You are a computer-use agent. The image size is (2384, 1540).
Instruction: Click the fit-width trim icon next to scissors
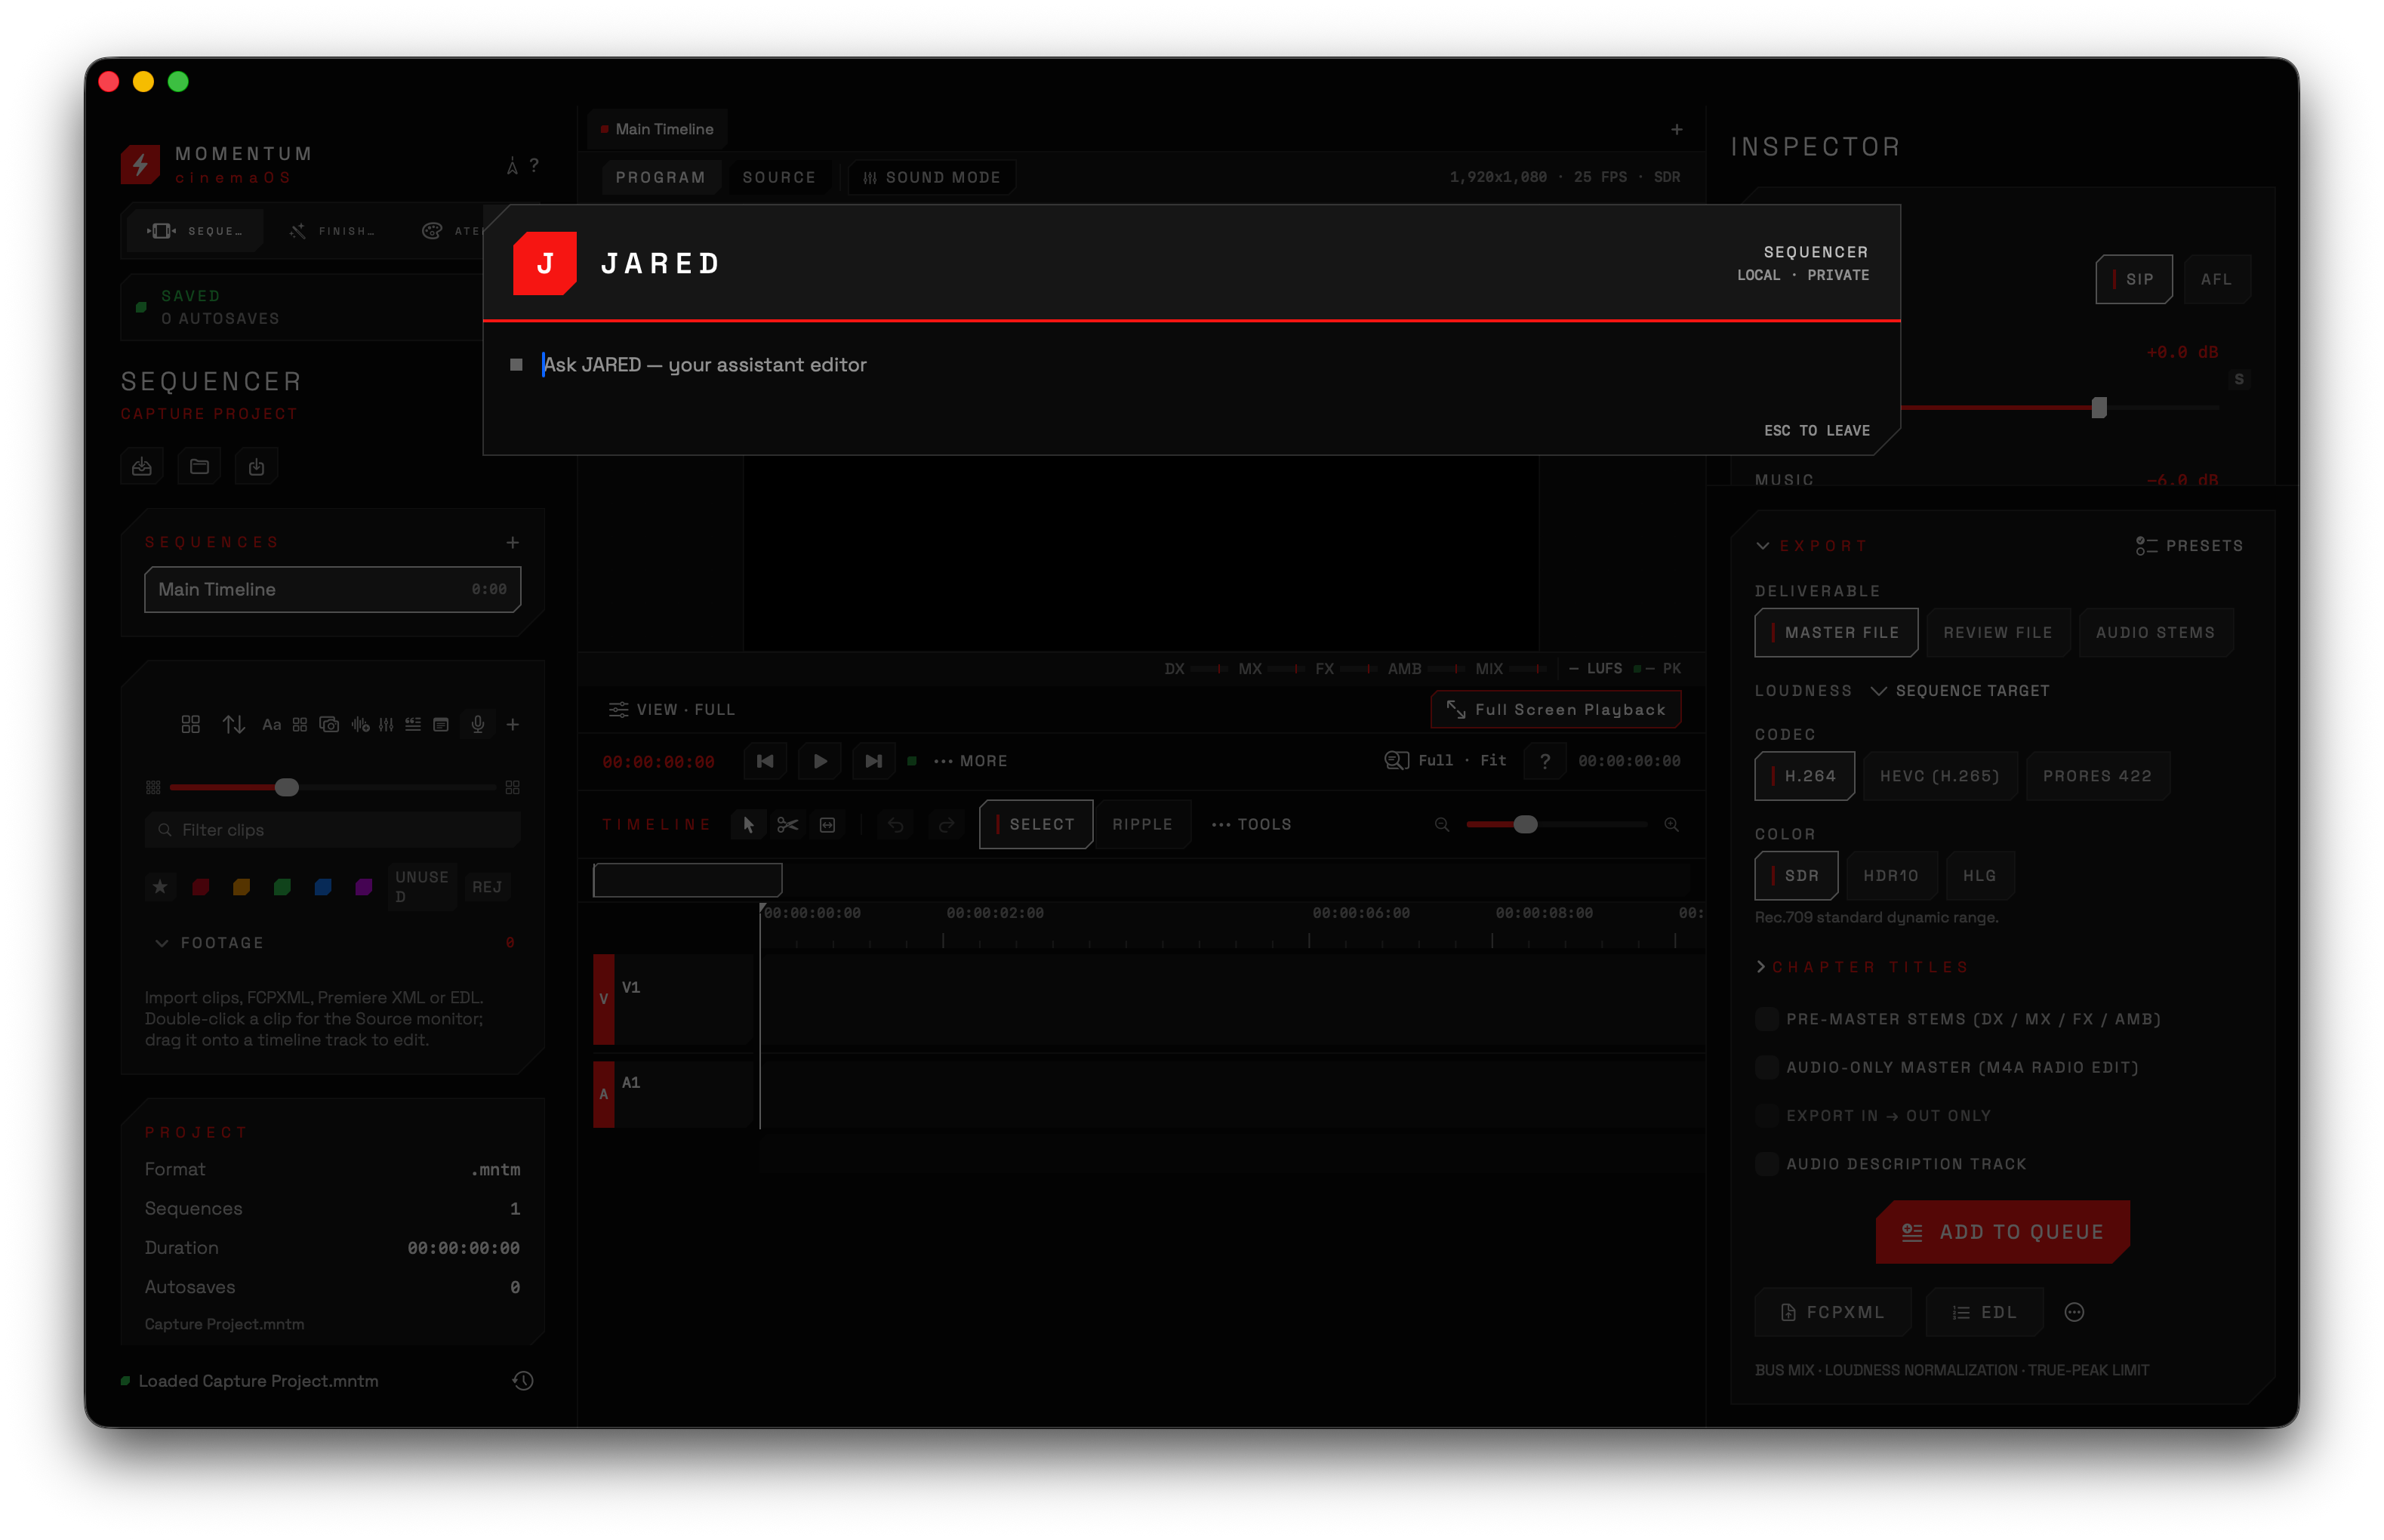pos(828,825)
